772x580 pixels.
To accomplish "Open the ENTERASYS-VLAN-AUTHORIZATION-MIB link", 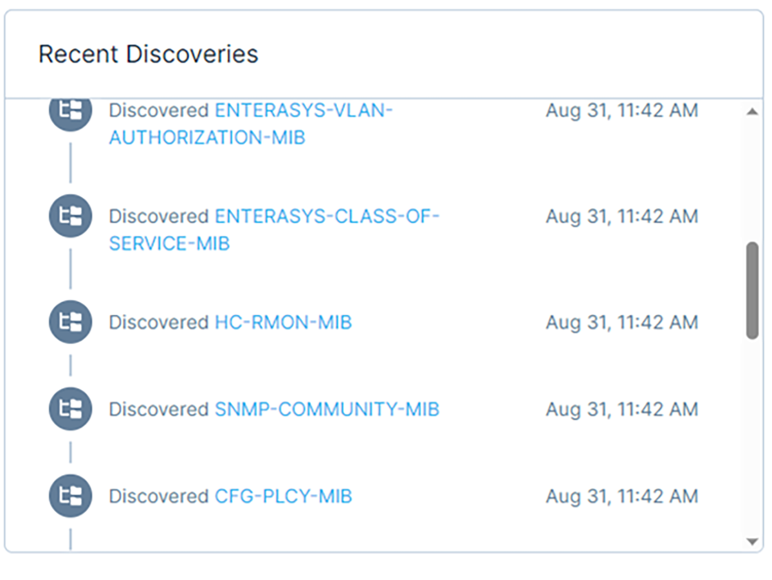I will (303, 111).
